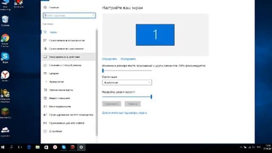Select the Google Chrome desktop icon

[x=5, y=40]
